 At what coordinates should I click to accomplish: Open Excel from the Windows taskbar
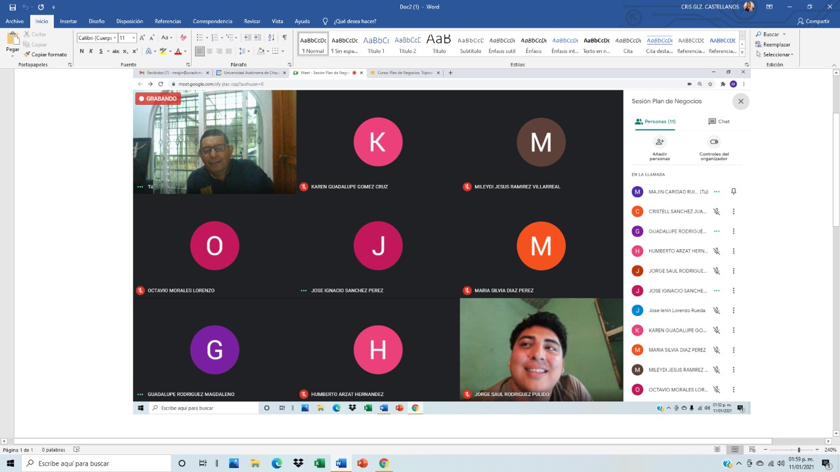(x=320, y=463)
